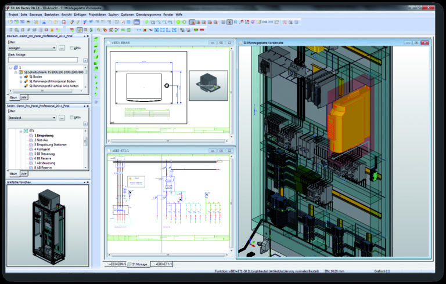This screenshot has width=446, height=284.
Task: Click the green circle arrow toolbar icon
Action: coord(178,22)
